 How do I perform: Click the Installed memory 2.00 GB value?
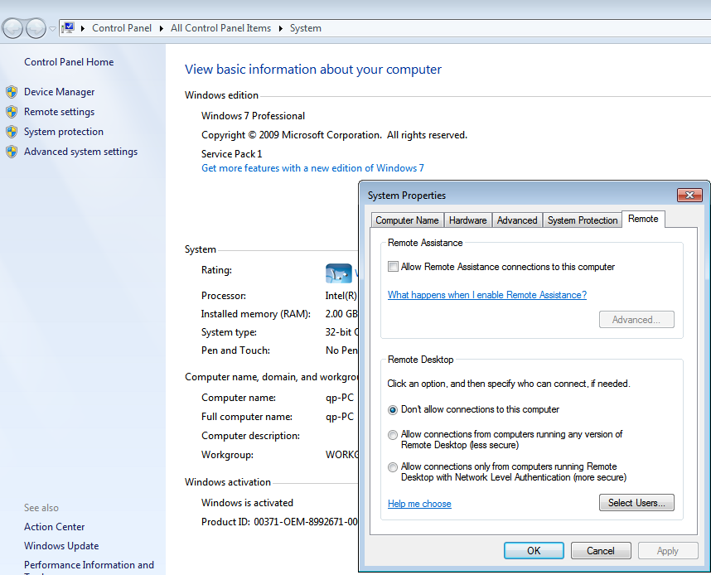click(x=341, y=314)
